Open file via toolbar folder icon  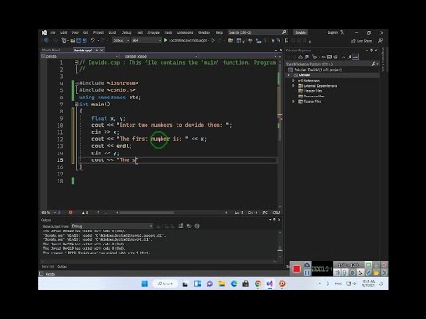pos(72,40)
